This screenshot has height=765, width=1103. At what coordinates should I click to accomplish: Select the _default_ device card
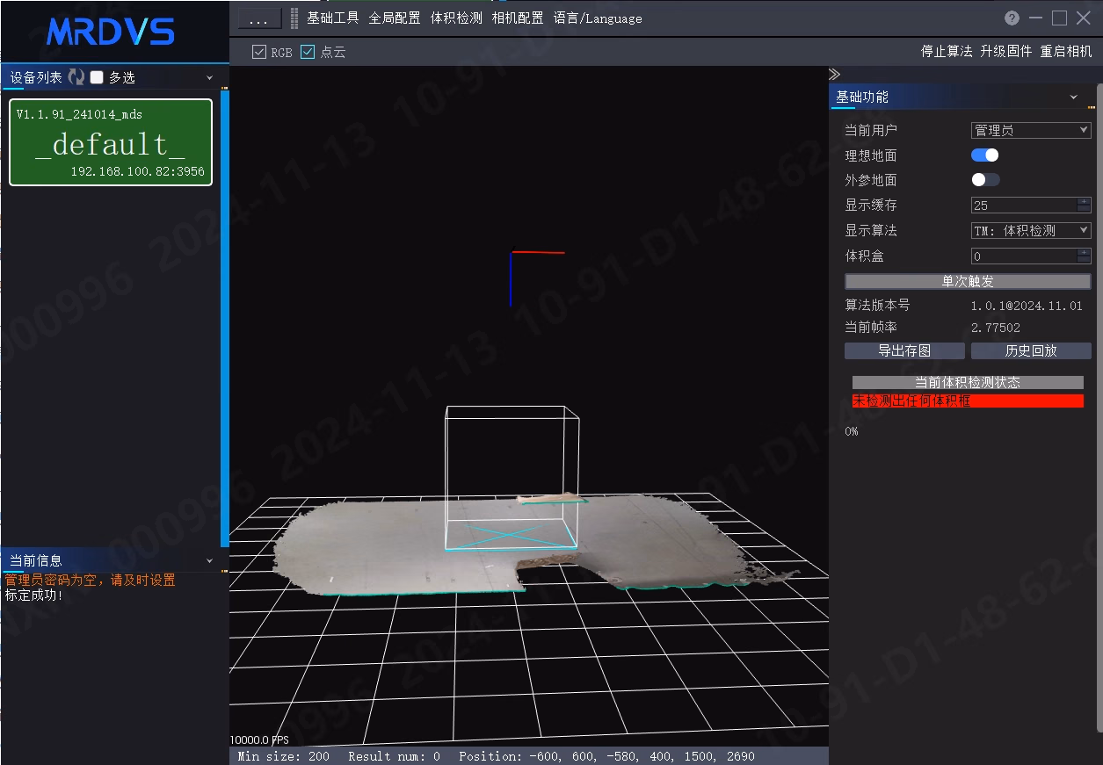111,142
